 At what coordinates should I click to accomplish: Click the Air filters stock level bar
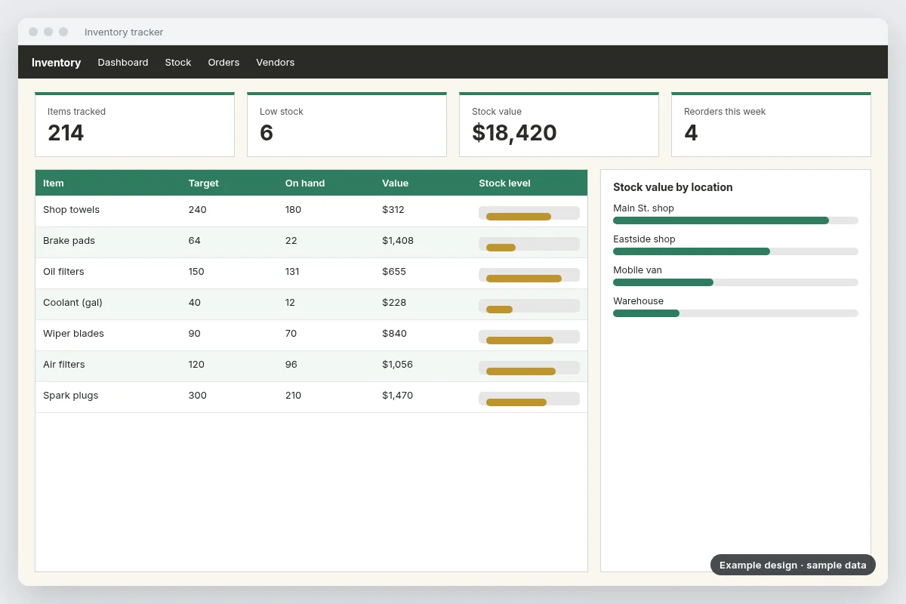(x=529, y=368)
